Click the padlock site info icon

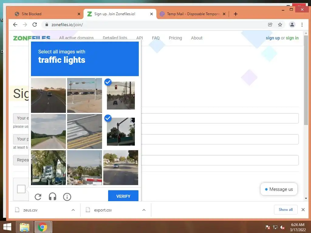(x=47, y=25)
